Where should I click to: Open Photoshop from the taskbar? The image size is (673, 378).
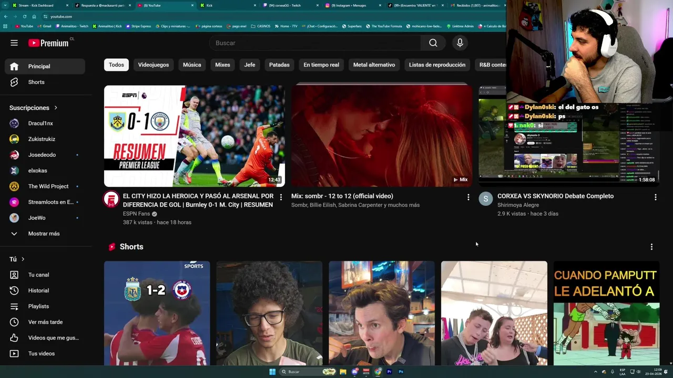(x=401, y=372)
